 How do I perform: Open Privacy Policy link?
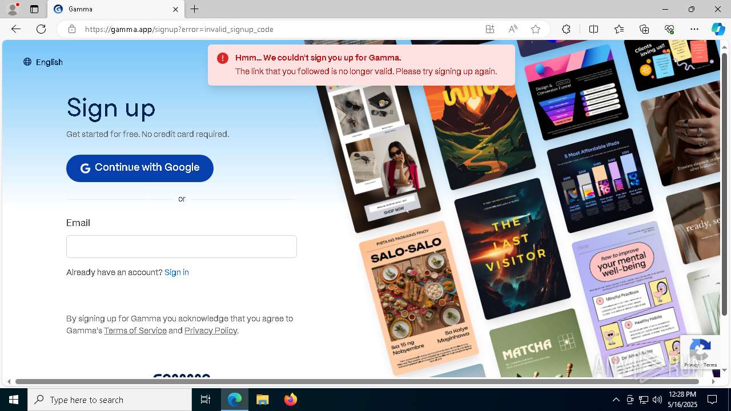[211, 331]
